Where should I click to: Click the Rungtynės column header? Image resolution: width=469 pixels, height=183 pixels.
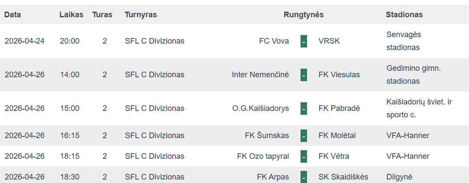coord(304,15)
